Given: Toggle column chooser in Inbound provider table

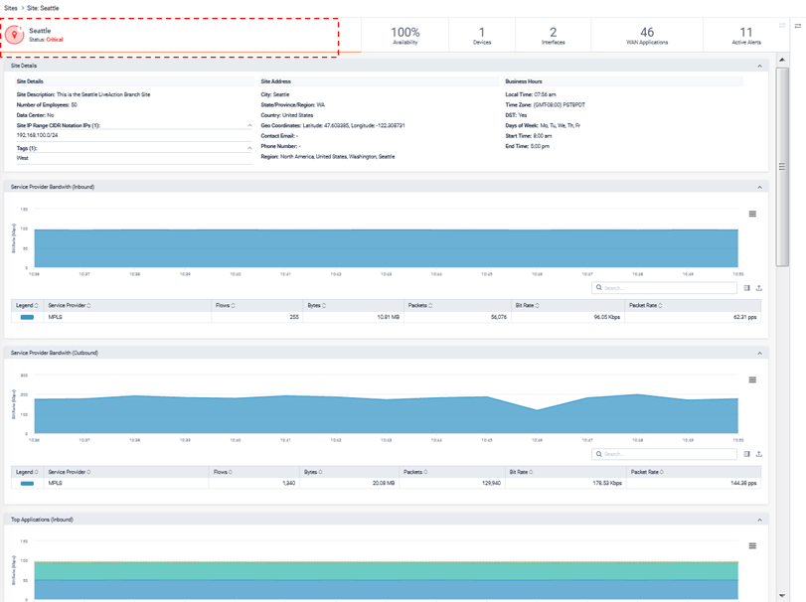Looking at the screenshot, I should tap(747, 288).
